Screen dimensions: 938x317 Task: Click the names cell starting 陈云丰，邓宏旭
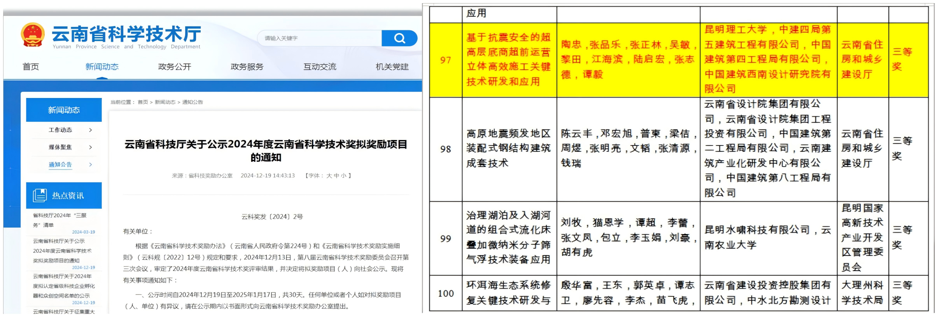click(x=628, y=148)
